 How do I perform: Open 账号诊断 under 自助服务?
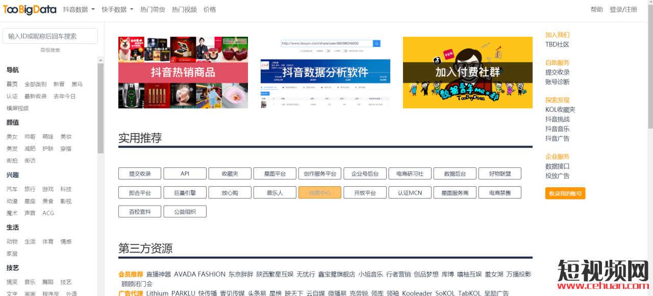558,82
